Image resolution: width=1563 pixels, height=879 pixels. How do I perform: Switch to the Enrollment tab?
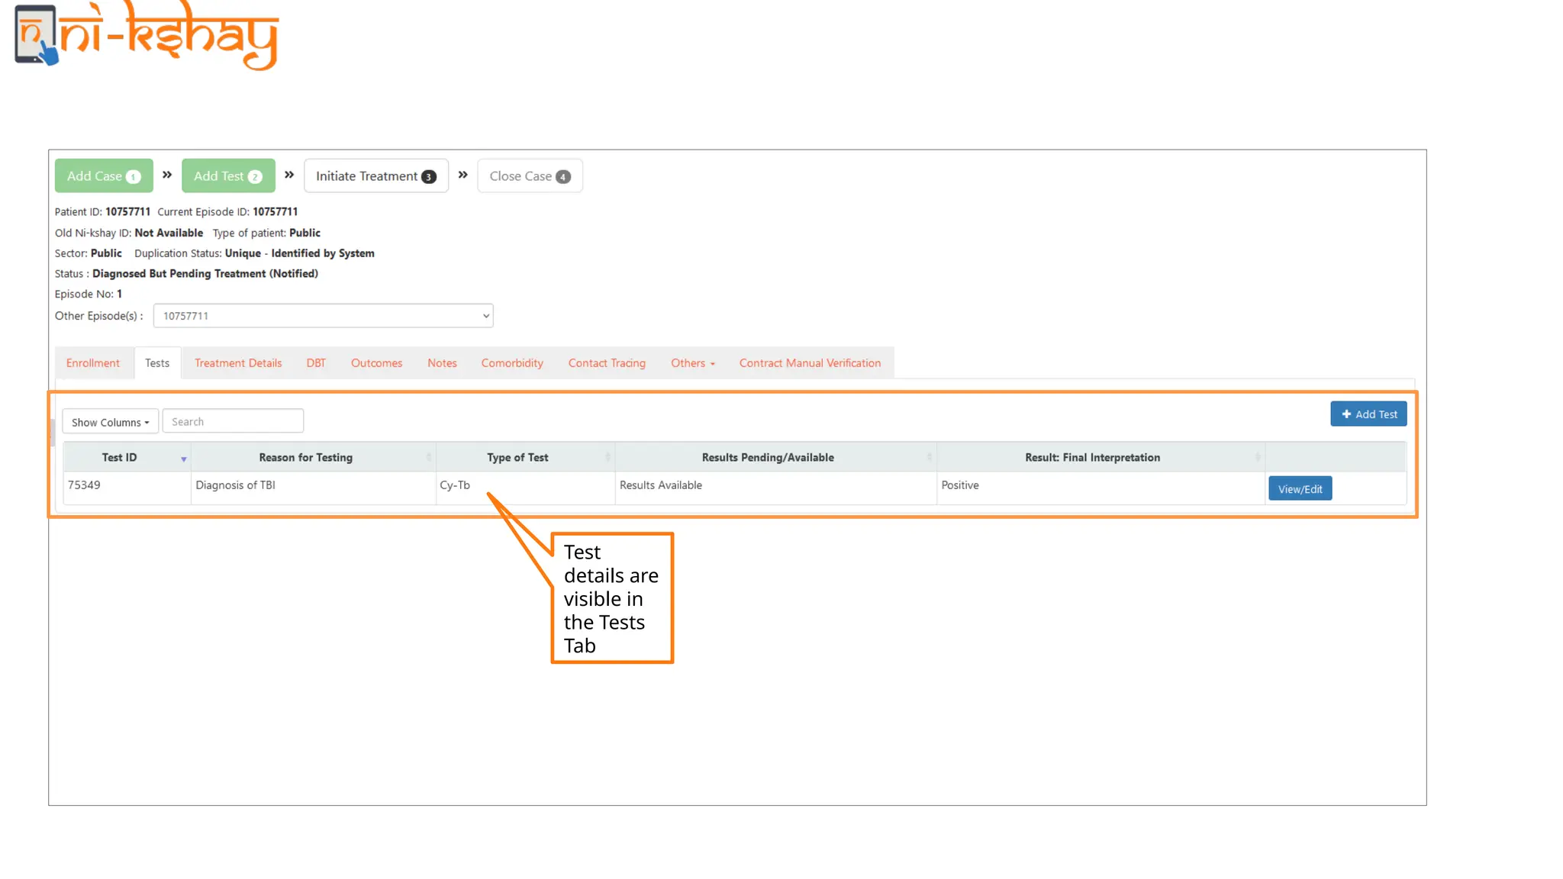pyautogui.click(x=93, y=363)
